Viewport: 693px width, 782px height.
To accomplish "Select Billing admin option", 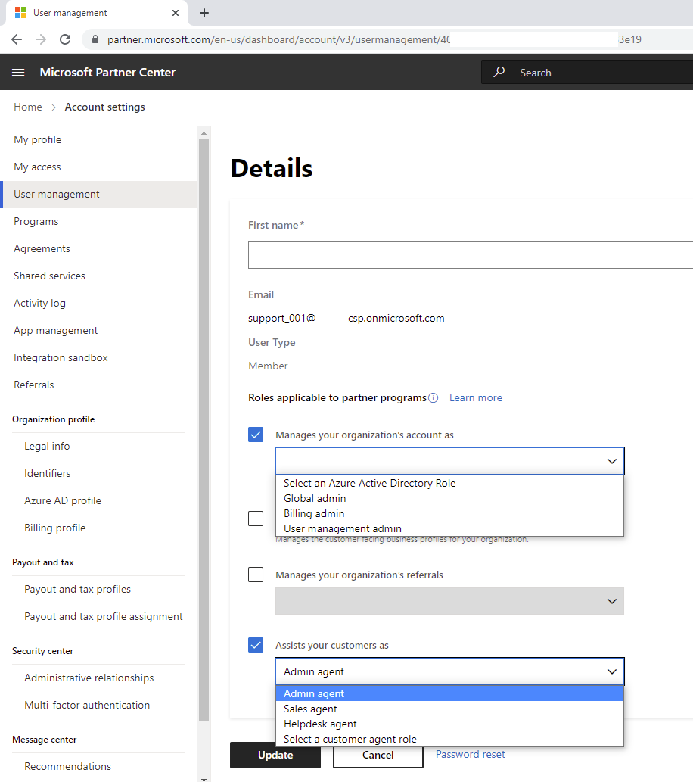I will coord(449,514).
